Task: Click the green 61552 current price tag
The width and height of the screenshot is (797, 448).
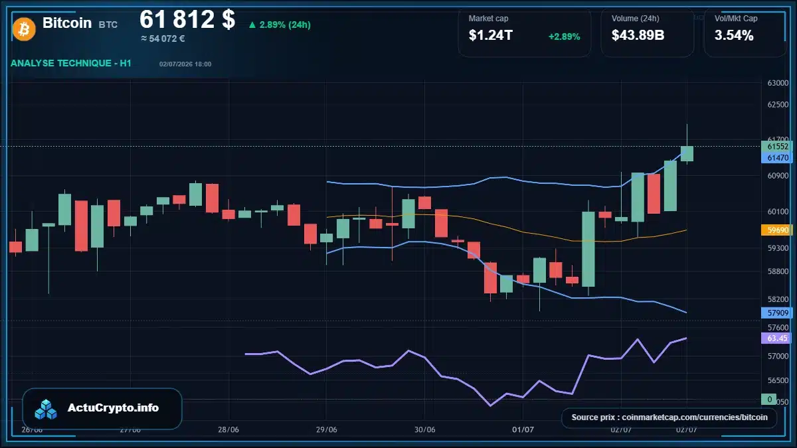Action: (776, 146)
